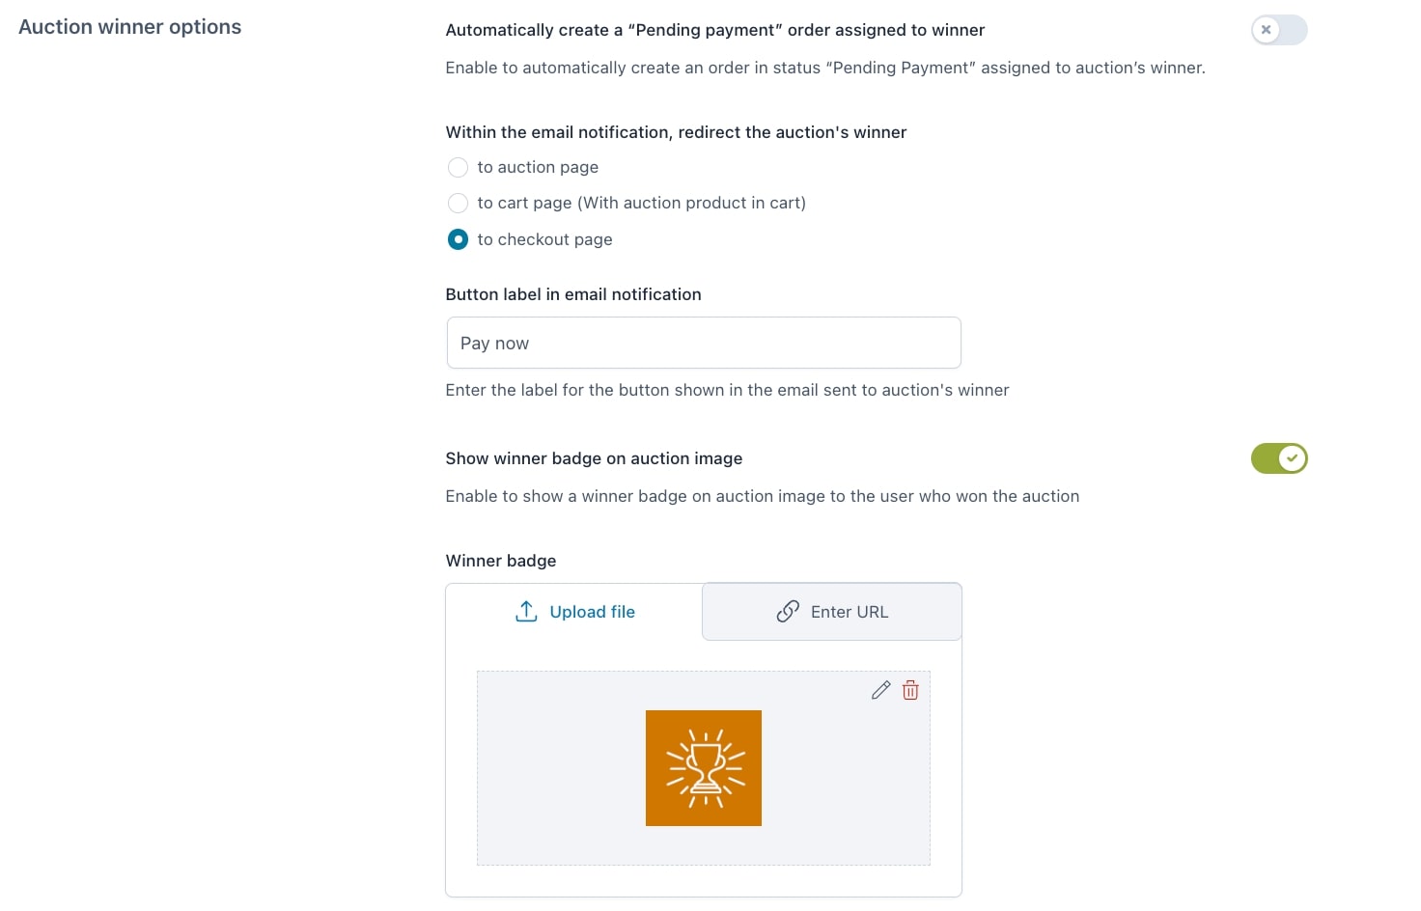Disable Show winner badge toggle
This screenshot has width=1421, height=911.
click(x=1279, y=458)
